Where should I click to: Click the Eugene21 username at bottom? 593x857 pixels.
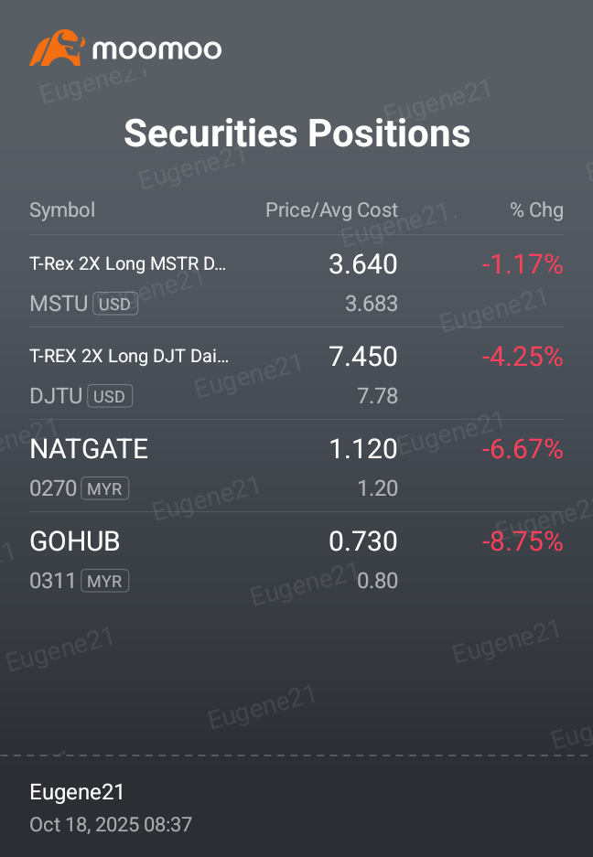click(x=77, y=792)
